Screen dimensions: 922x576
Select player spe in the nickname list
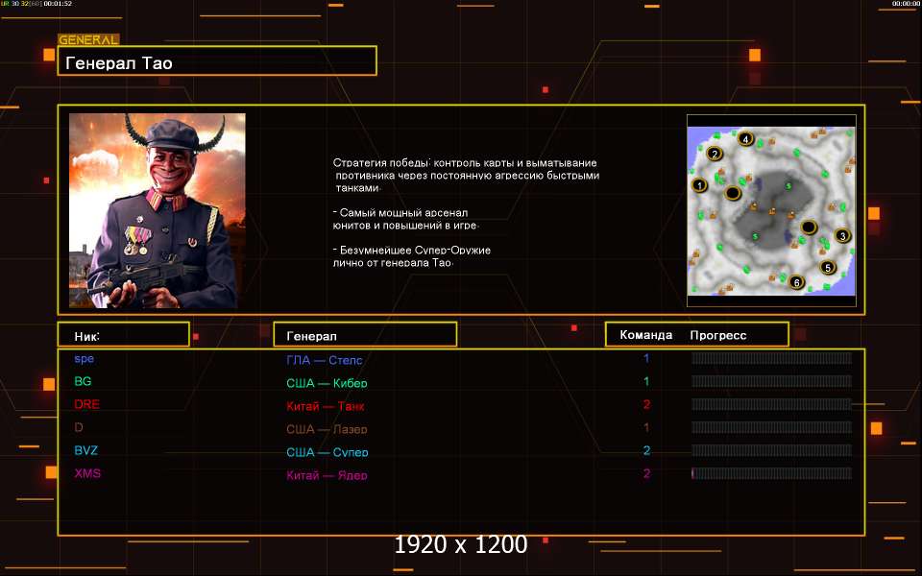click(x=85, y=358)
